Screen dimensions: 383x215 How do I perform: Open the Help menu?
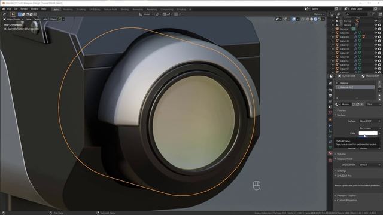[x=44, y=9]
